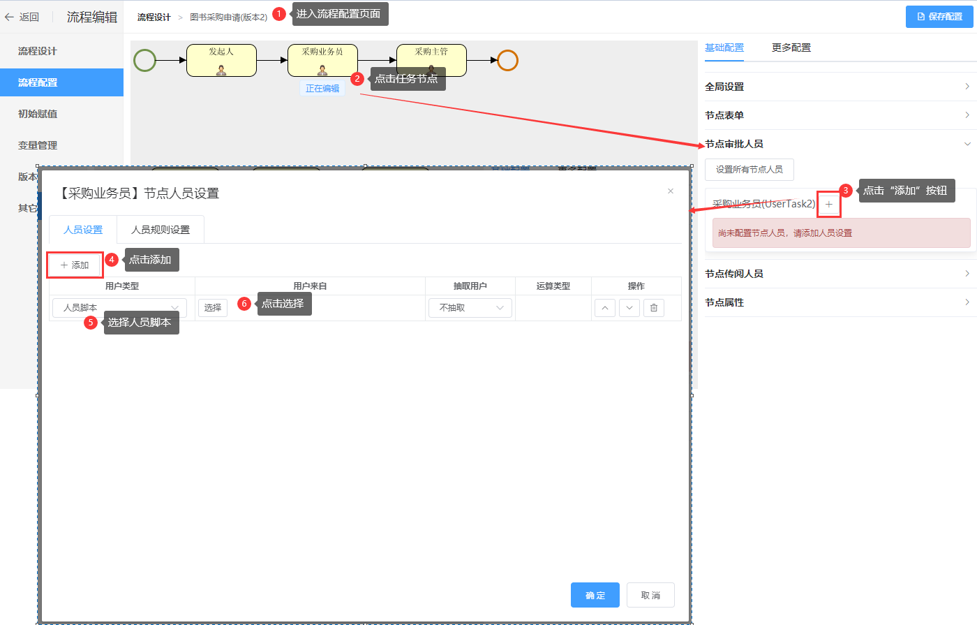Confirm the dialog with 确定

[x=595, y=595]
